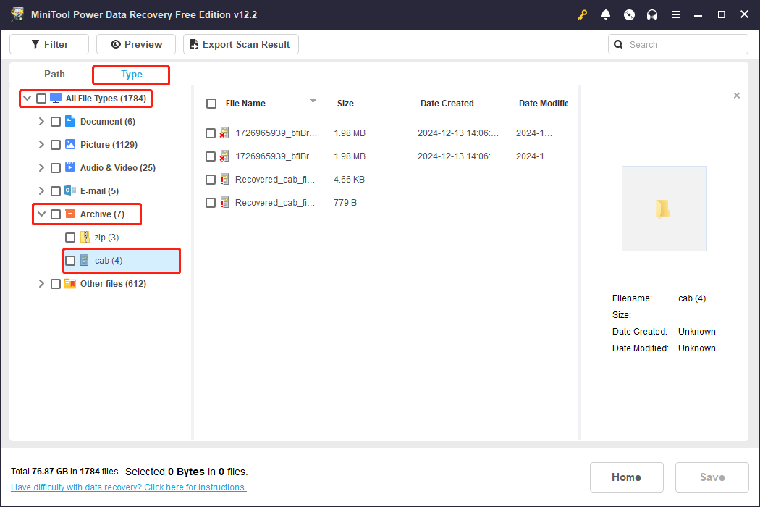This screenshot has height=507, width=760.
Task: Check the cab (4) checkbox
Action: click(70, 261)
